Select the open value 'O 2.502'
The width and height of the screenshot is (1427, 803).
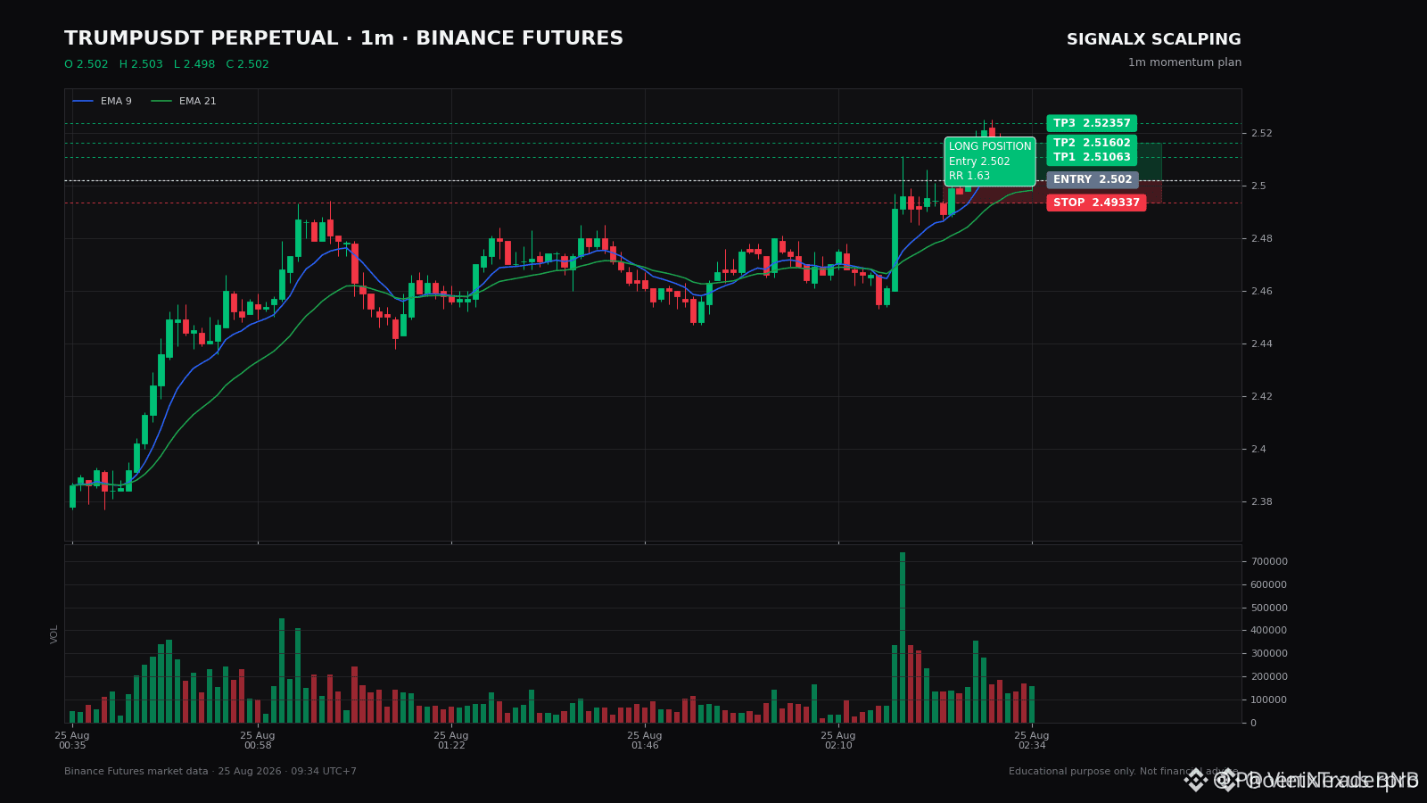click(x=86, y=64)
